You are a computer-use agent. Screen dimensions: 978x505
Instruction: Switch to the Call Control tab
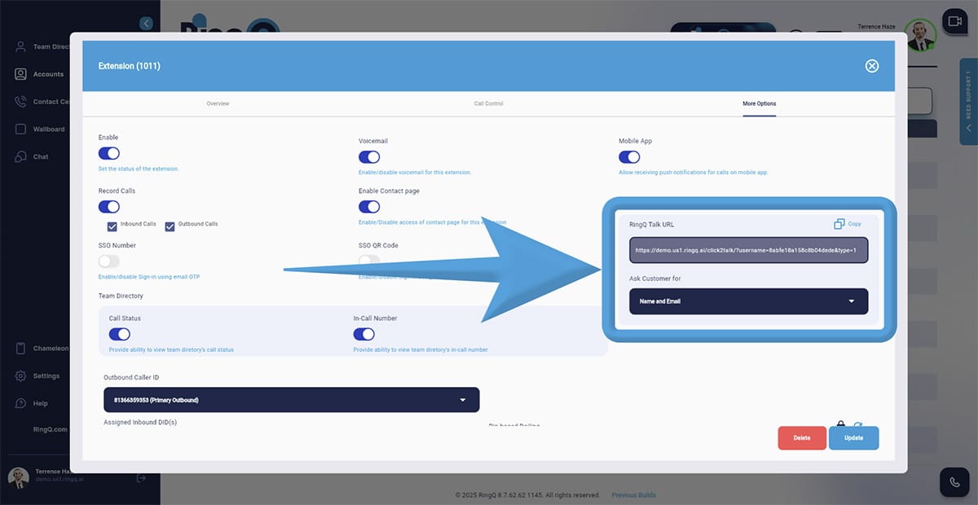tap(488, 104)
